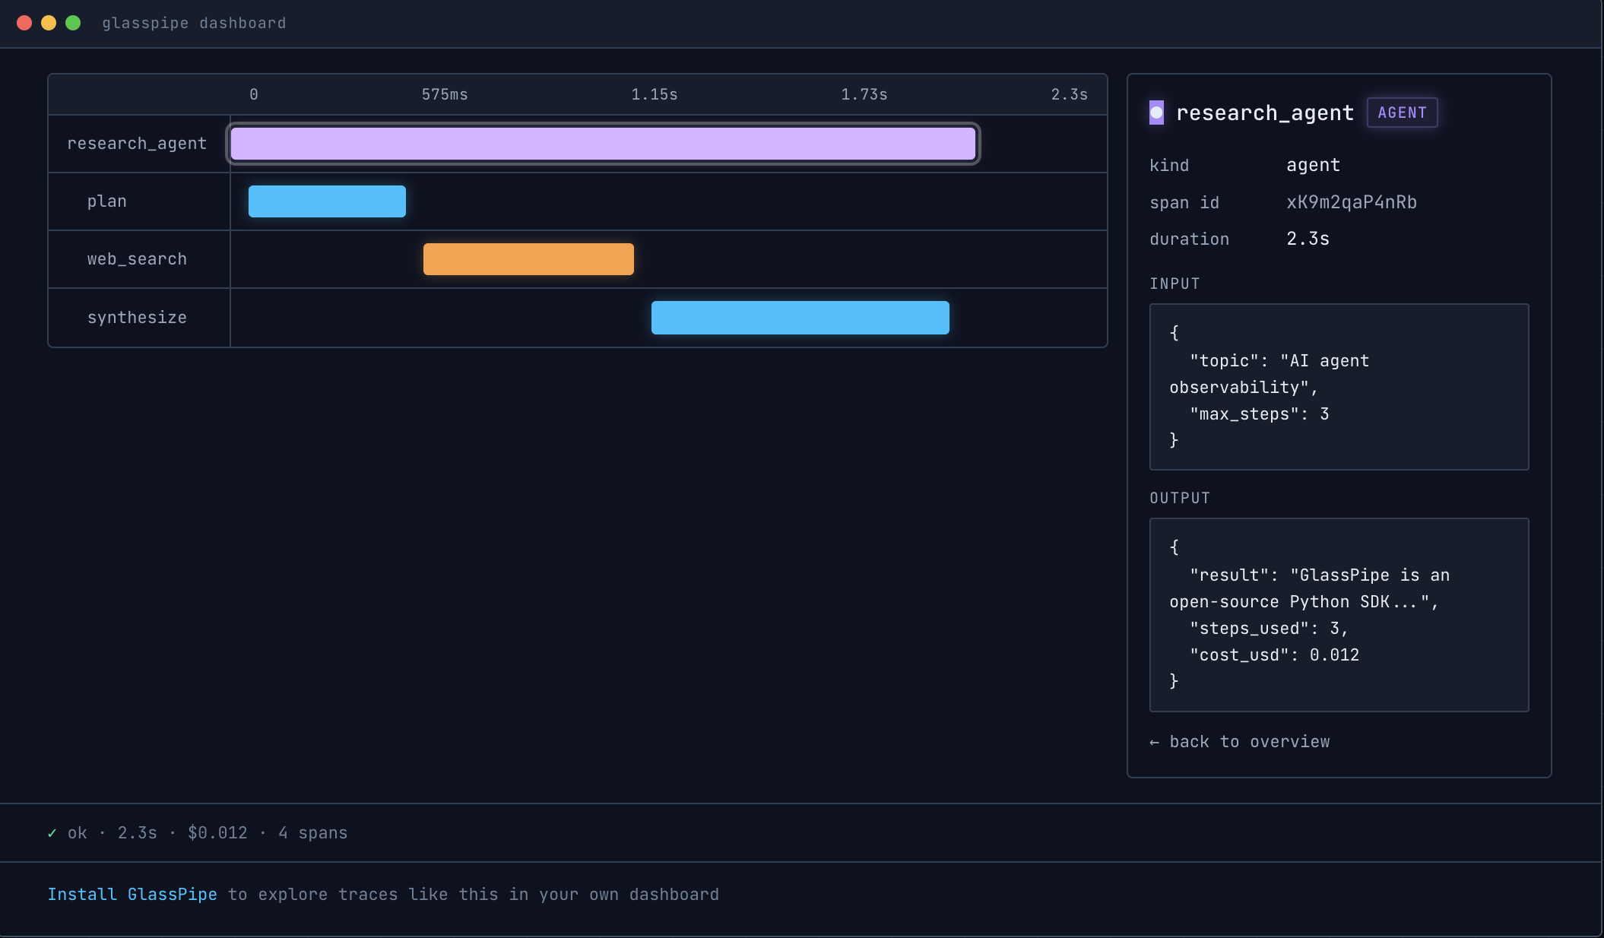1604x938 pixels.
Task: Click the yellow minimize window button
Action: point(49,23)
